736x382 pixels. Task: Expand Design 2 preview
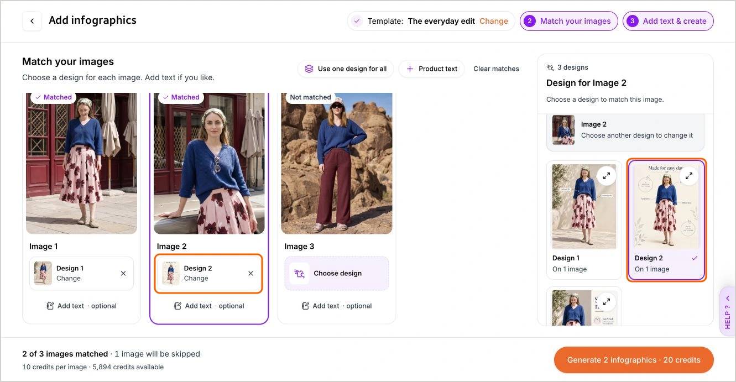(x=689, y=176)
